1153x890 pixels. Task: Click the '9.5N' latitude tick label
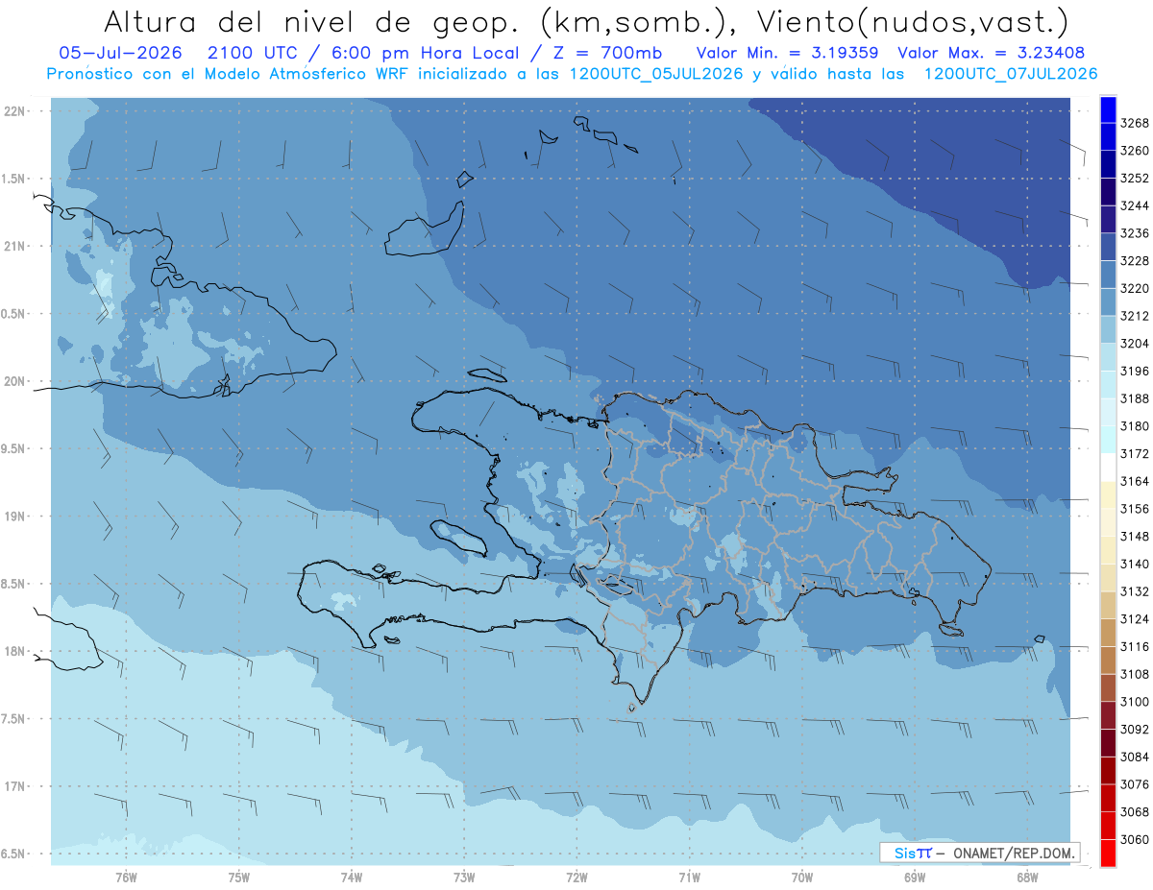click(x=13, y=448)
